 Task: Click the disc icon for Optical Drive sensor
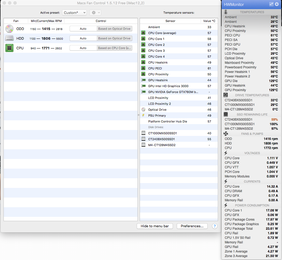coord(143,109)
